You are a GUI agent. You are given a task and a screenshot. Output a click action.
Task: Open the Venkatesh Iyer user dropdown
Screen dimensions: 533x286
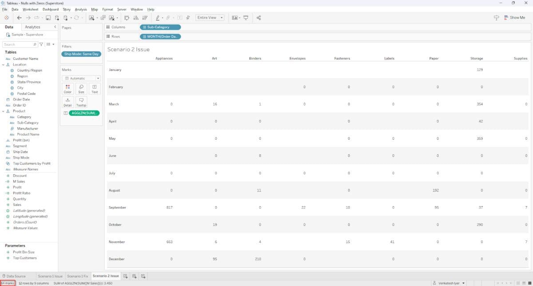pos(449,283)
